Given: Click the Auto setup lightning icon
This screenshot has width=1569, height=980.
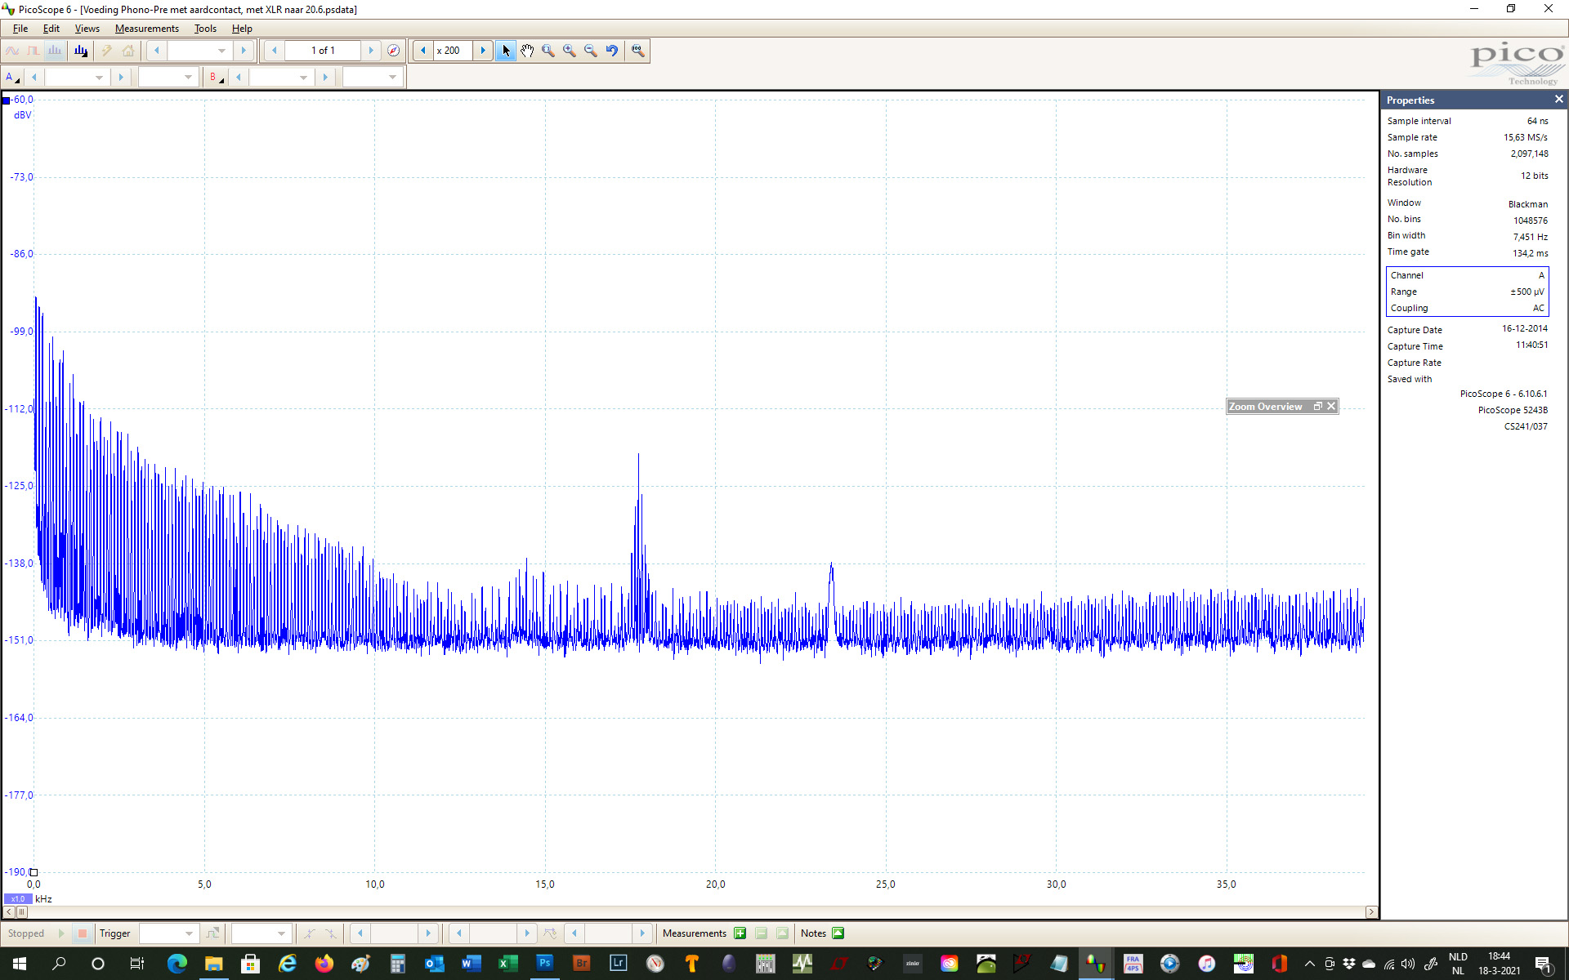Looking at the screenshot, I should coord(106,51).
